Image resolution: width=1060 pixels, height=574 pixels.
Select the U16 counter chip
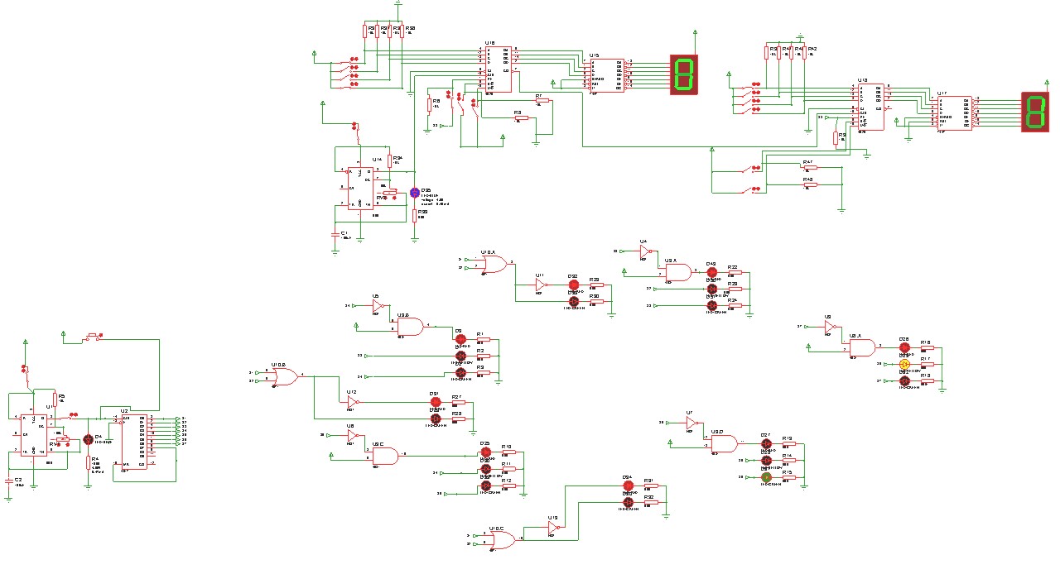[x=497, y=69]
